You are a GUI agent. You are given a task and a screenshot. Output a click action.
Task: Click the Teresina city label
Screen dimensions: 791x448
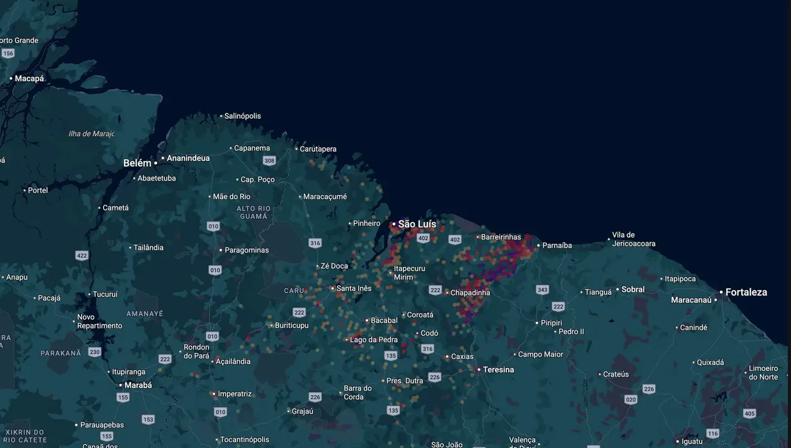[x=498, y=370]
